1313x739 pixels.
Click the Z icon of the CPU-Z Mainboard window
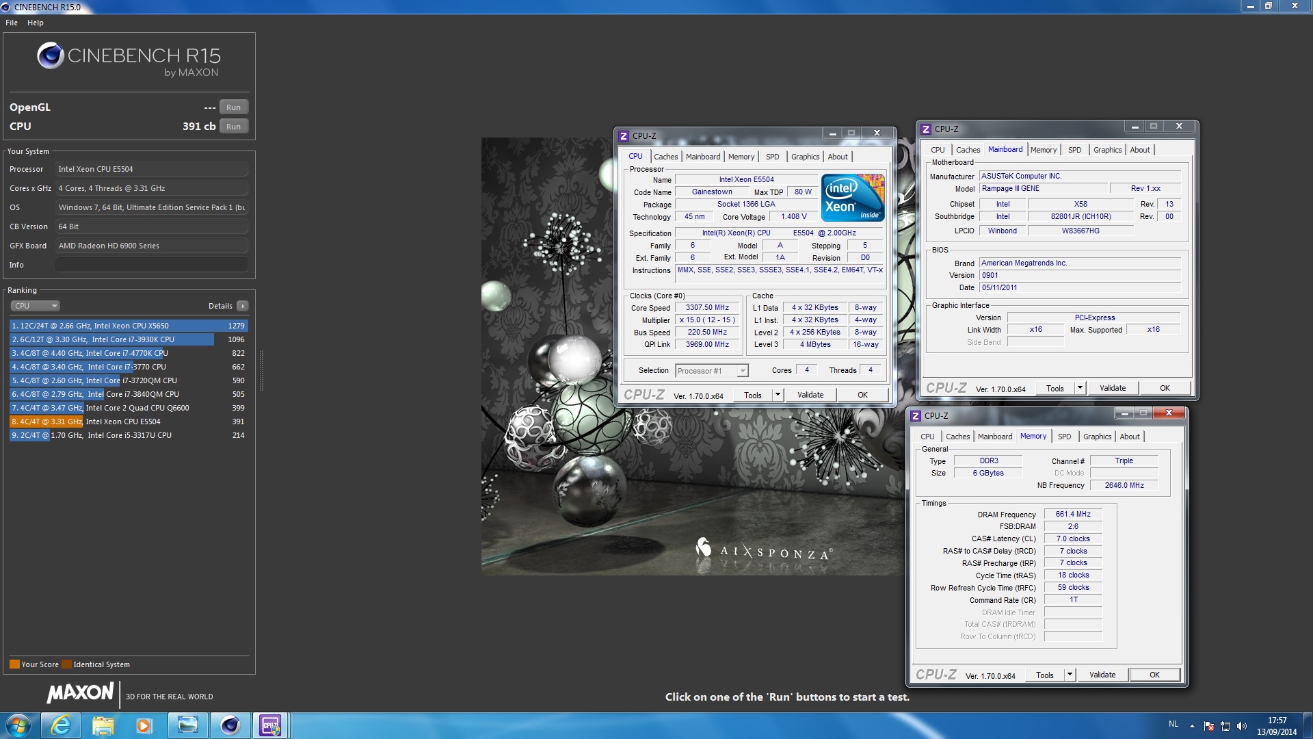tap(926, 129)
